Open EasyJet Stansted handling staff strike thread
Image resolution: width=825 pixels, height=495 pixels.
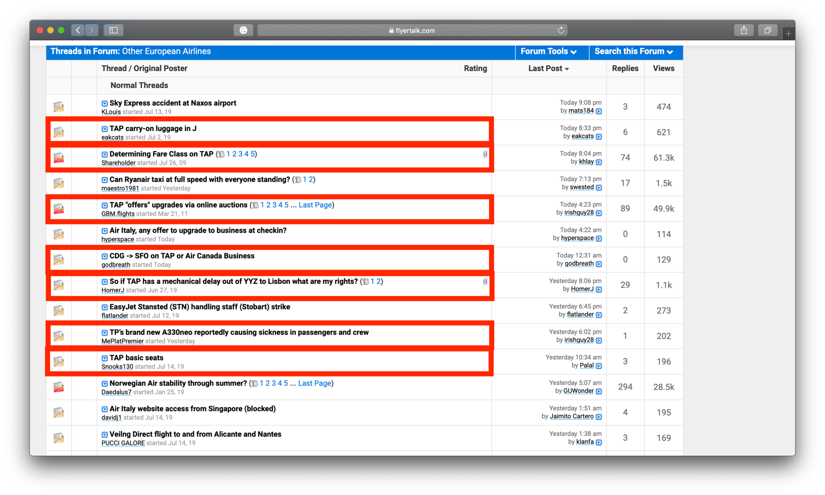pyautogui.click(x=200, y=307)
